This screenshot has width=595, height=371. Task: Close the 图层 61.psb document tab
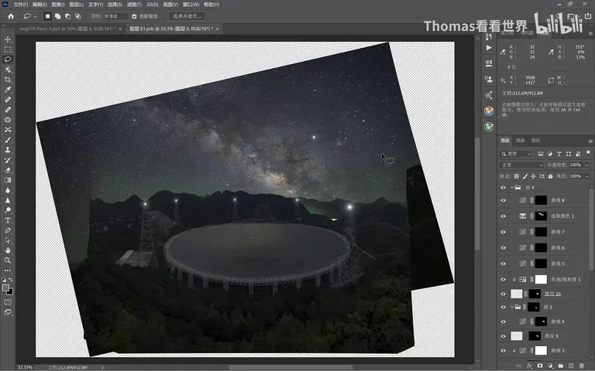point(217,29)
